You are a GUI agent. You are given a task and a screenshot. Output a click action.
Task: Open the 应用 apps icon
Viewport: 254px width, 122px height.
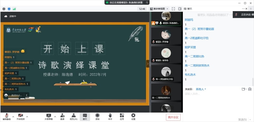click(122, 117)
